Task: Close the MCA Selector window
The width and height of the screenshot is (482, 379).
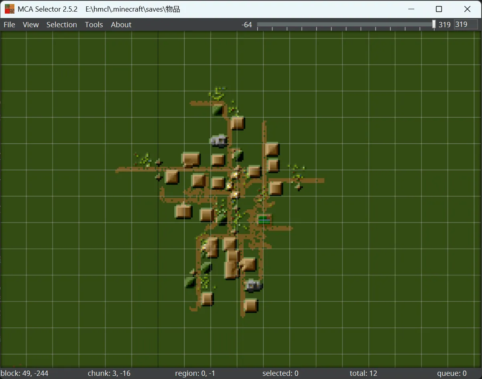Action: click(467, 9)
